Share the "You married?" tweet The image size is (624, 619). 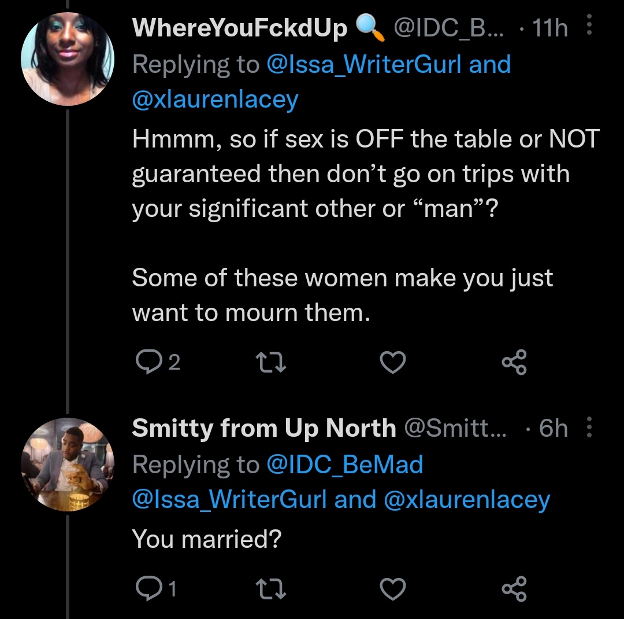[x=514, y=588]
